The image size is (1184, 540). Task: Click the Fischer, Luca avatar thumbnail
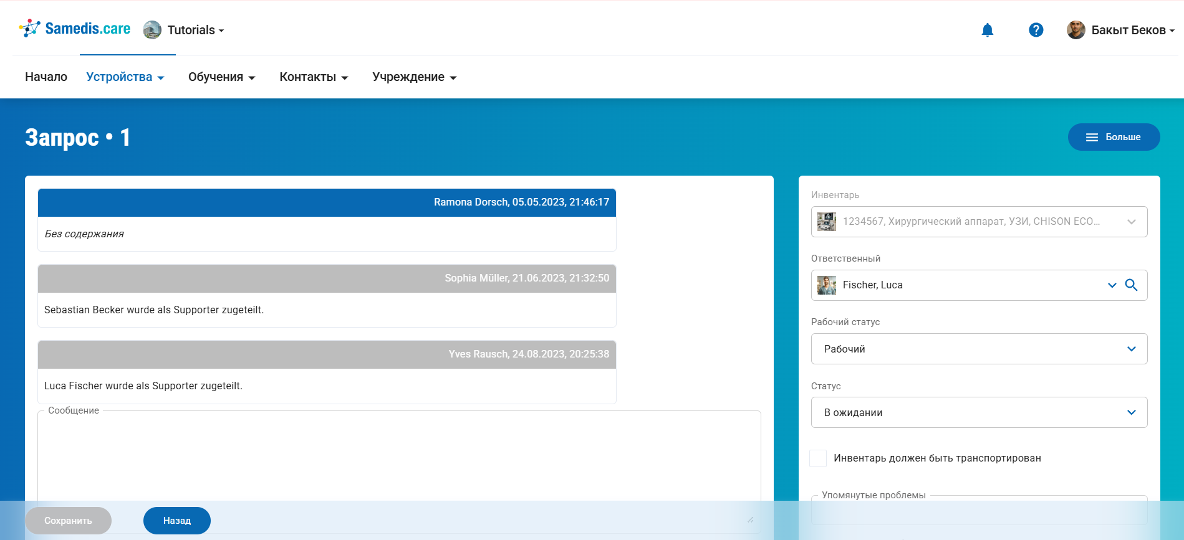(x=827, y=285)
